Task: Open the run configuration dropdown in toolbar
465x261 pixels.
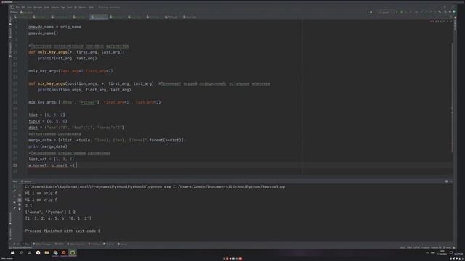Action: pos(386,12)
